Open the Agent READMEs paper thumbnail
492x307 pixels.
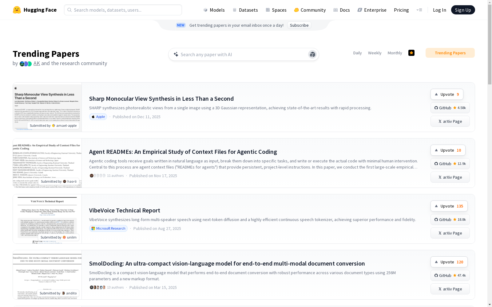[47, 163]
